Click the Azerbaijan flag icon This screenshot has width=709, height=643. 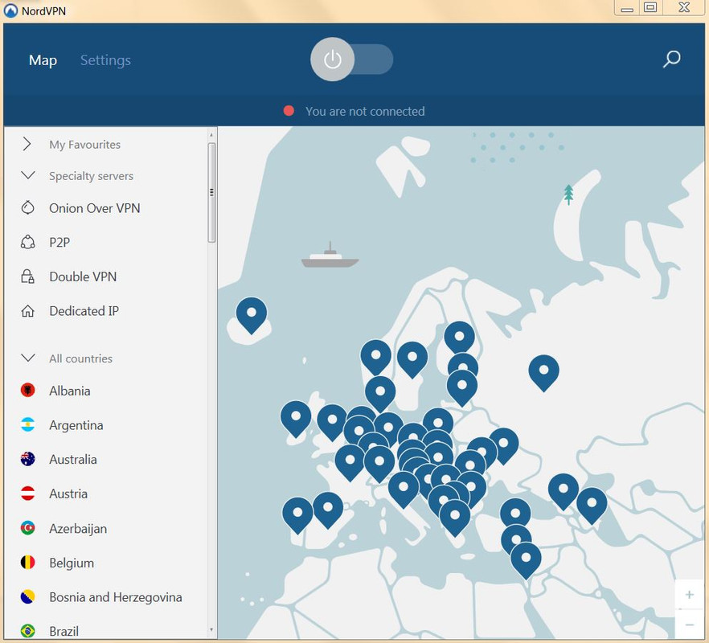27,528
